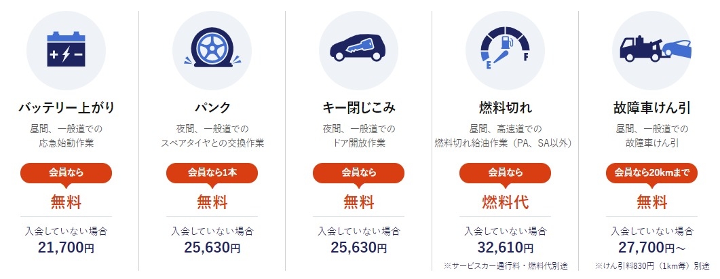Click the 会員なら20kmまで red badge
Screen dimensions: 720x279
click(x=651, y=173)
